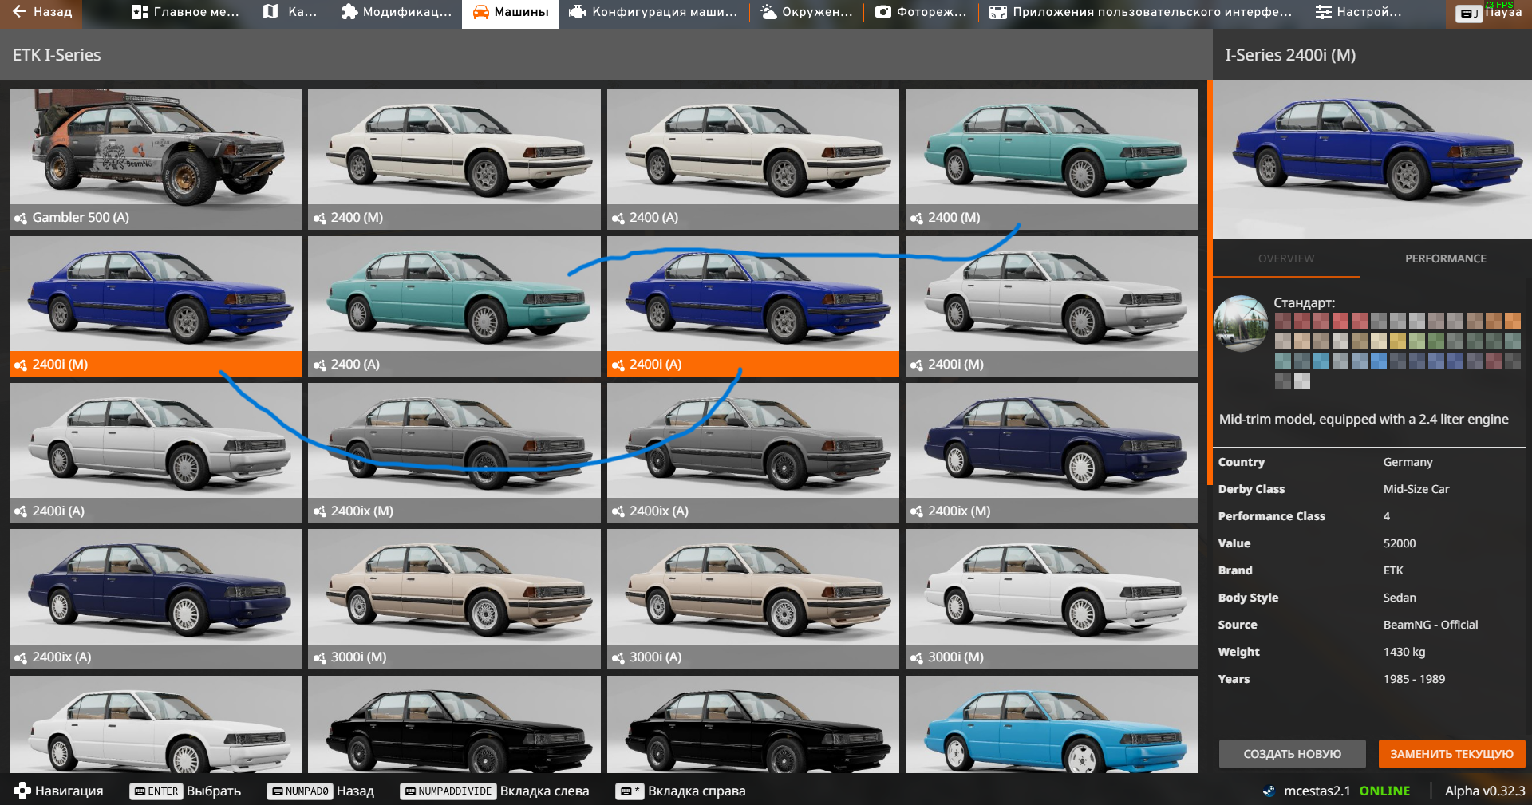Screen dimensions: 1532x805
Task: Pick the navy 2400ix (A) sedan
Action: coord(156,599)
